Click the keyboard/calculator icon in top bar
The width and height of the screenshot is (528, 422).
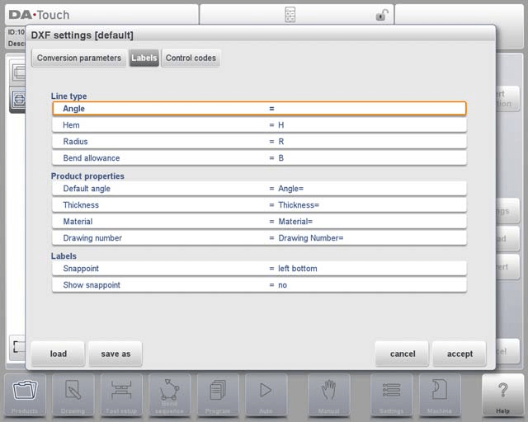click(290, 15)
